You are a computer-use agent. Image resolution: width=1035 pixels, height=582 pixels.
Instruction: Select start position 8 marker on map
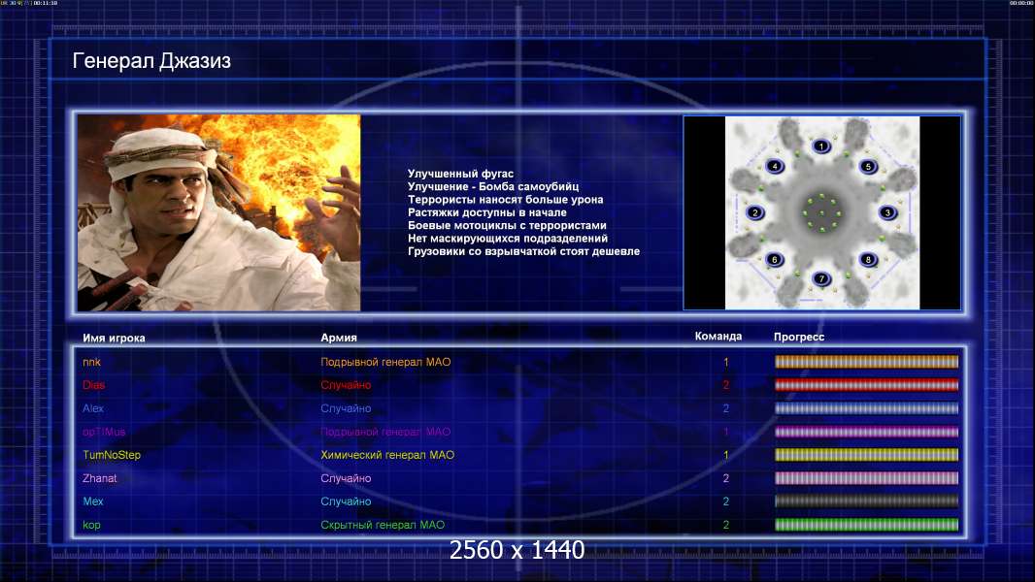868,259
